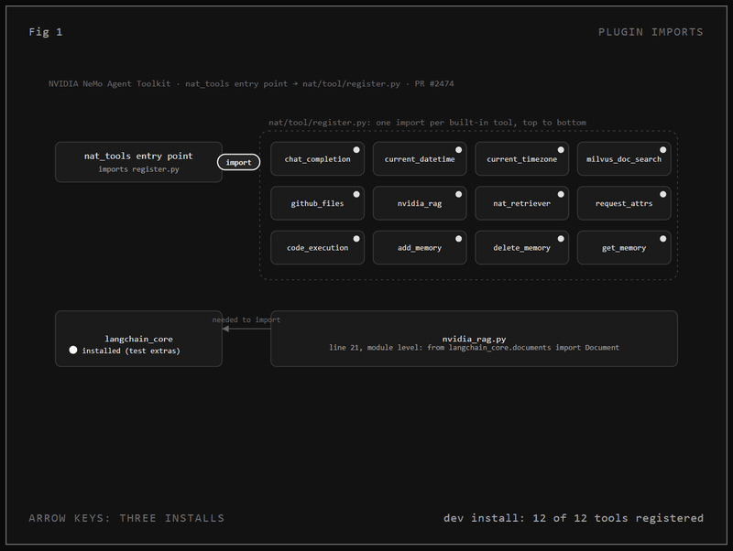Viewport: 733px width, 551px height.
Task: Click the "PLUGIN IMPORTS" heading
Action: 651,32
